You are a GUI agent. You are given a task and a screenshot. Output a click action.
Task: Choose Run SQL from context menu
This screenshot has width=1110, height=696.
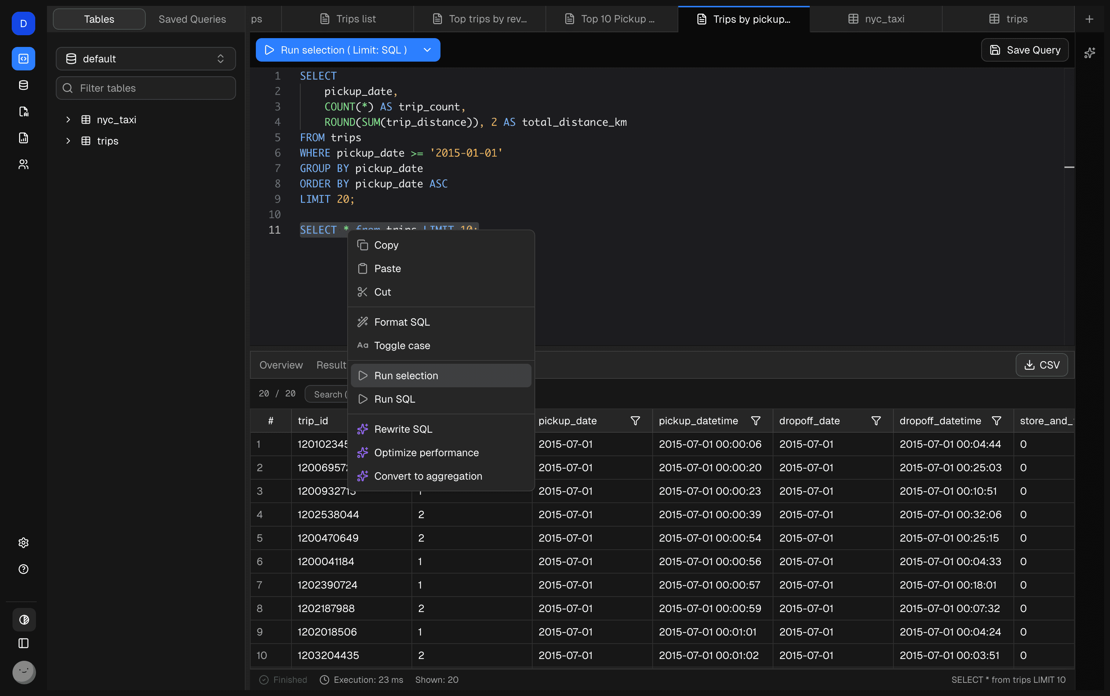coord(441,399)
